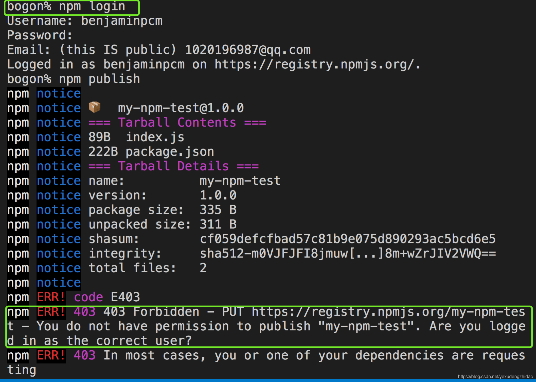Screen dimensions: 536x382
Task: Click the '222B package.json' file entry
Action: [x=151, y=152]
